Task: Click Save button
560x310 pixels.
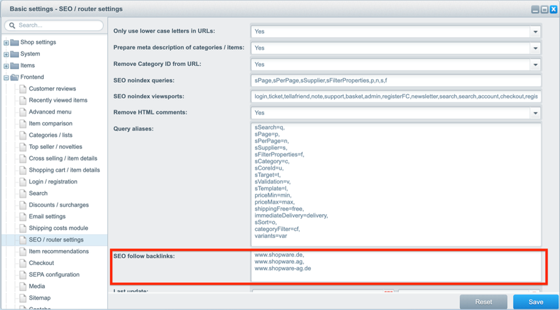Action: tap(536, 302)
